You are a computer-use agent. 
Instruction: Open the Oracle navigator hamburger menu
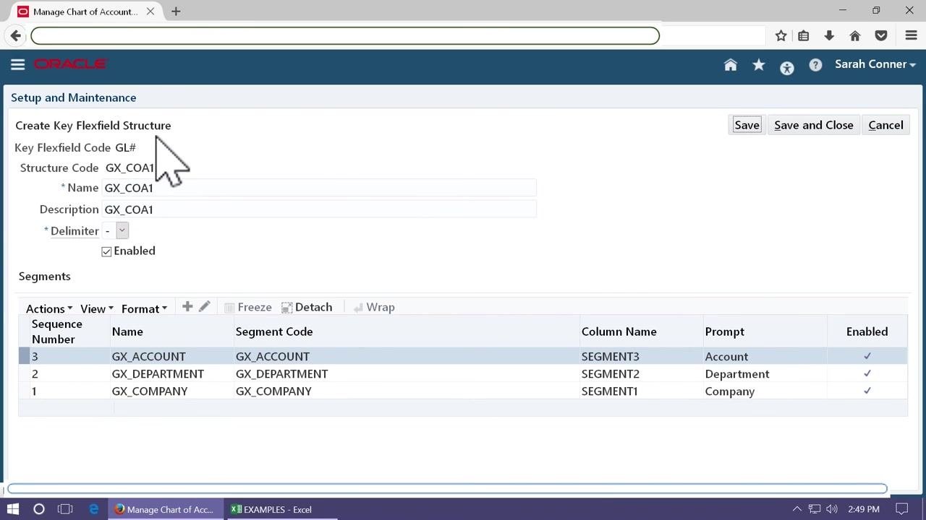click(x=18, y=65)
